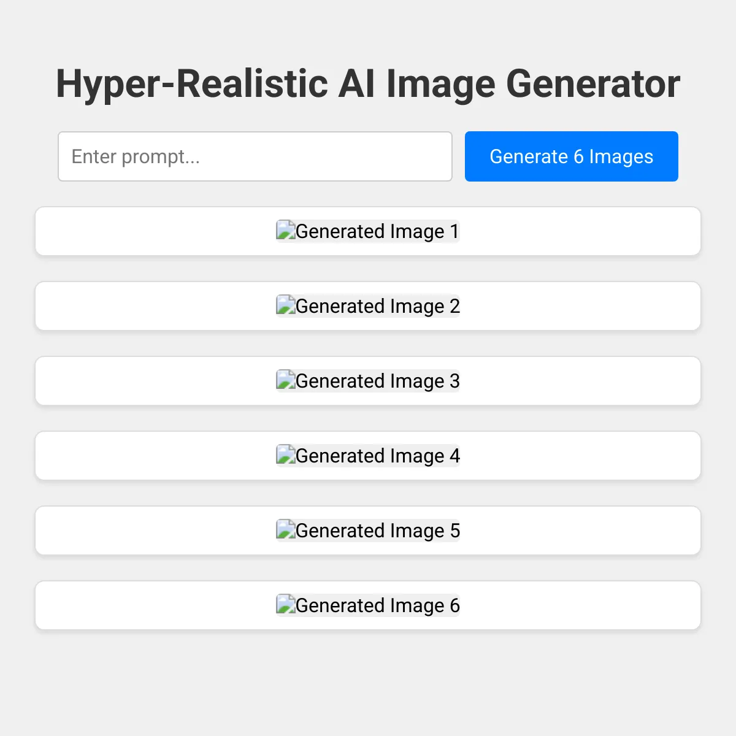Click broken image icon of Generated Image 2
Screen dimensions: 736x736
[286, 305]
